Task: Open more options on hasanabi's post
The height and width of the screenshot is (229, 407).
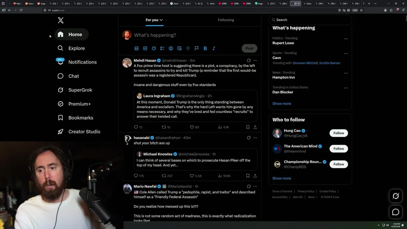Action: tap(255, 138)
